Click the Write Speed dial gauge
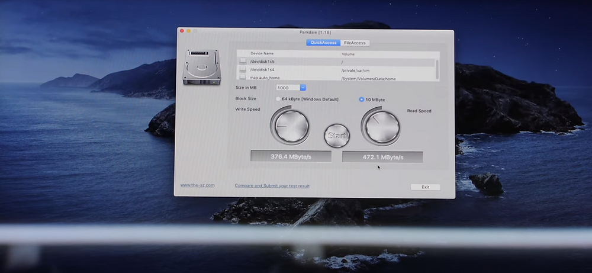 [291, 126]
